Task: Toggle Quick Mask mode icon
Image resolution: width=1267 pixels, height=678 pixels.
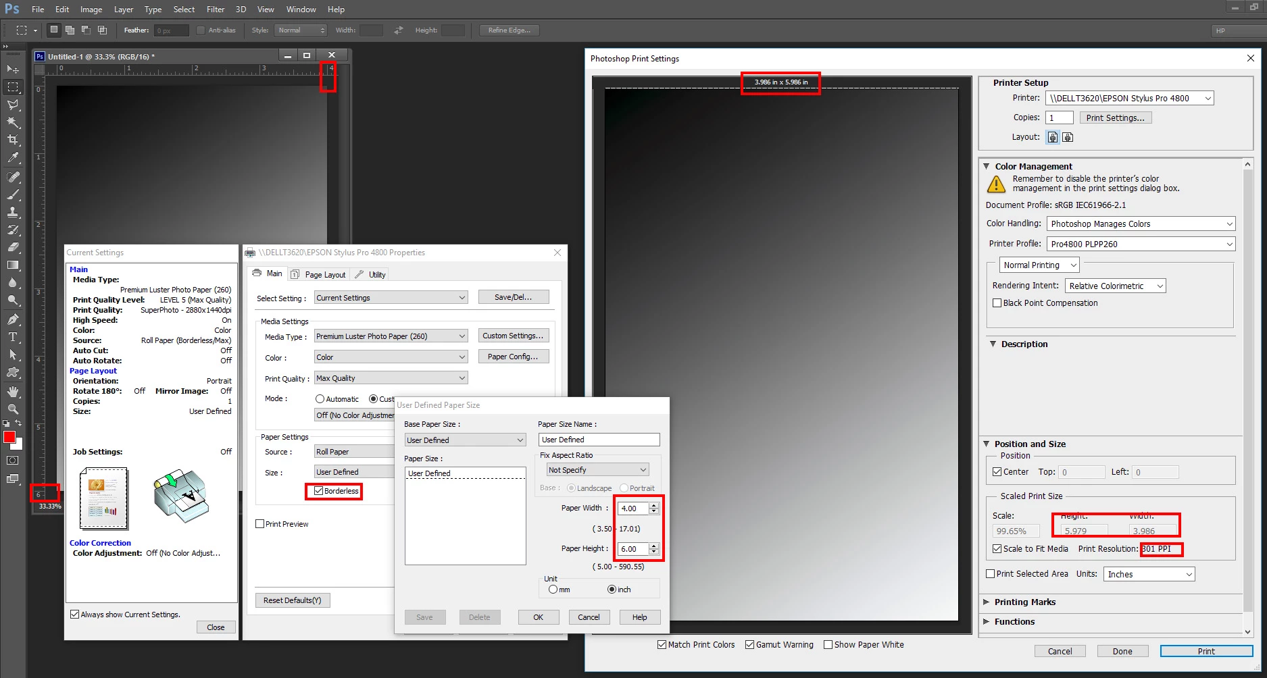Action: pyautogui.click(x=13, y=461)
